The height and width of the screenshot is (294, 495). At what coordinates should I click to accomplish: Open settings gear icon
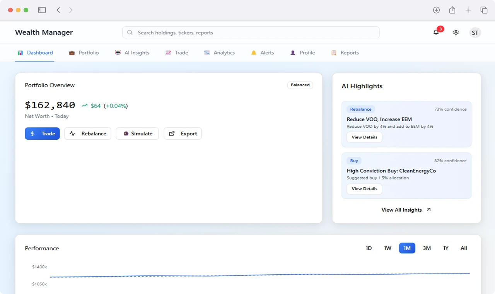click(456, 32)
